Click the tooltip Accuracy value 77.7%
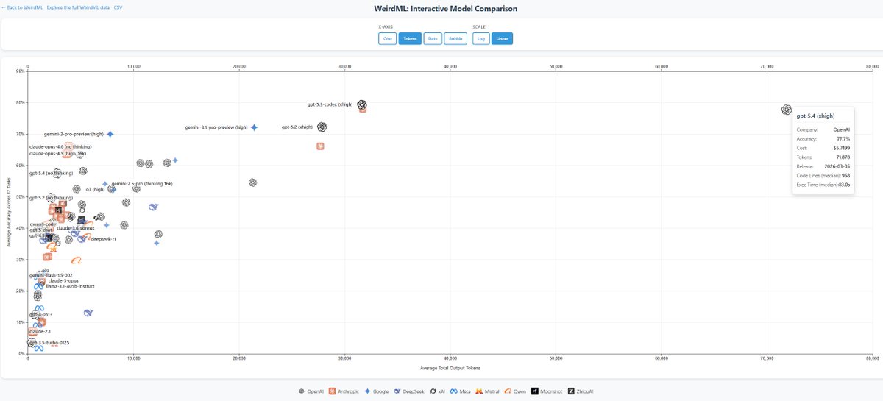Screen dimensions: 883x401 843,138
